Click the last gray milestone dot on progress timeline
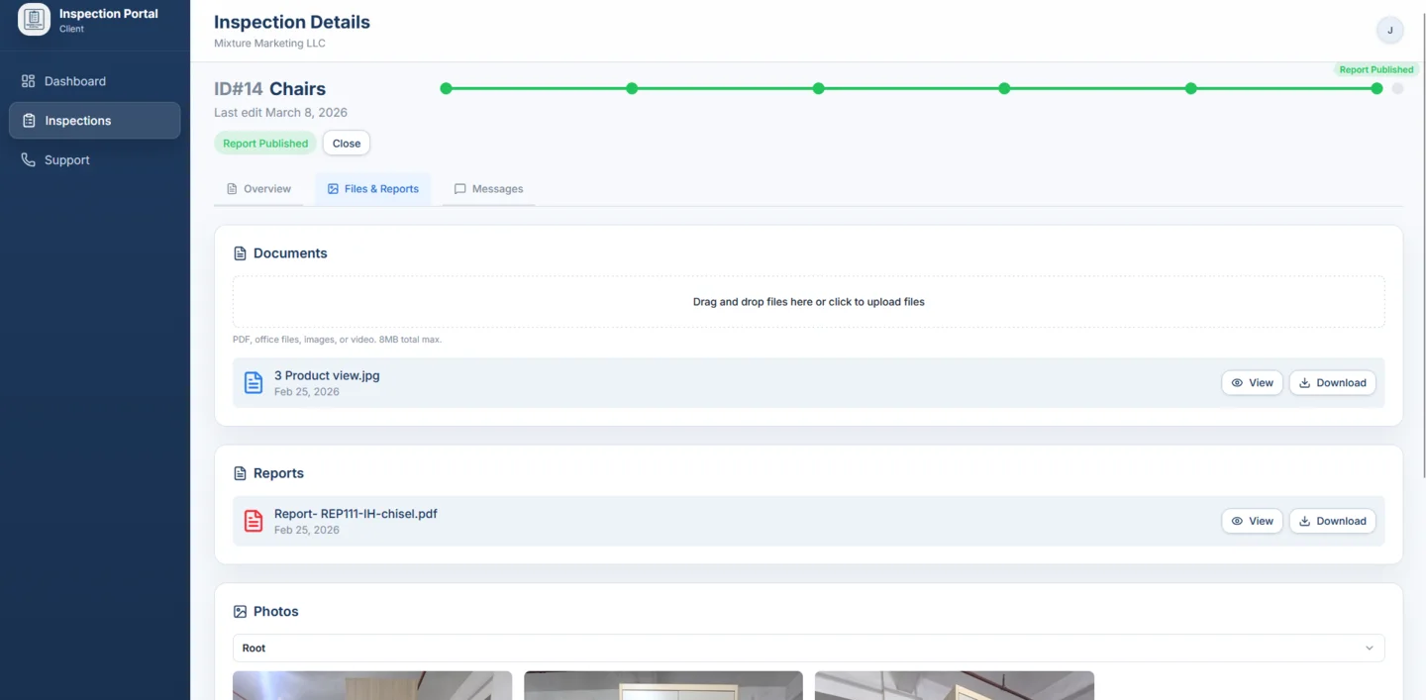Screen dimensions: 1426x700 (1397, 88)
